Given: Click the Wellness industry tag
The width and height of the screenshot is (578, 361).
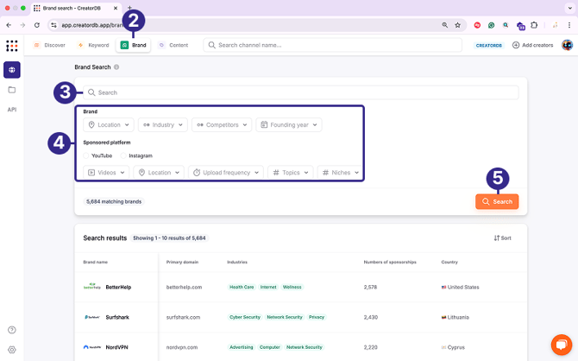Looking at the screenshot, I should point(292,288).
